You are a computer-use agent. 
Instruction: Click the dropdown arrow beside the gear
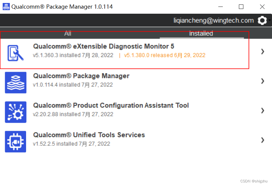click(x=270, y=20)
